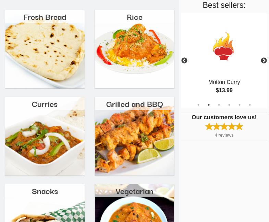Click the 4 reviews link
The height and width of the screenshot is (222, 269).
[x=224, y=135]
